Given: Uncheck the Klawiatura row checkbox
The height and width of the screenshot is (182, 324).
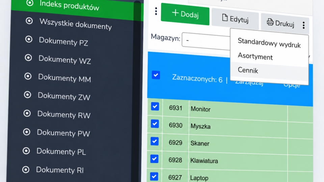Looking at the screenshot, I should point(154,159).
